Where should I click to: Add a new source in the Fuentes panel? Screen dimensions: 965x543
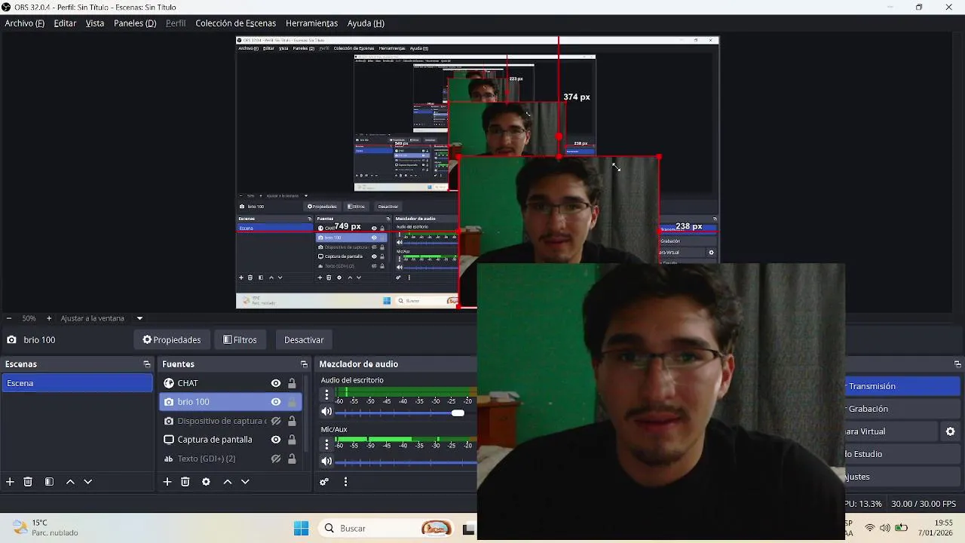pos(167,482)
